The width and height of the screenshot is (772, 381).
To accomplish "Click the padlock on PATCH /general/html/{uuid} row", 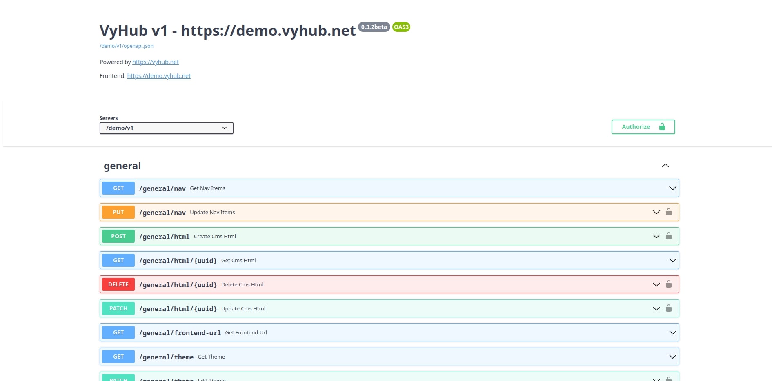I will [x=669, y=308].
